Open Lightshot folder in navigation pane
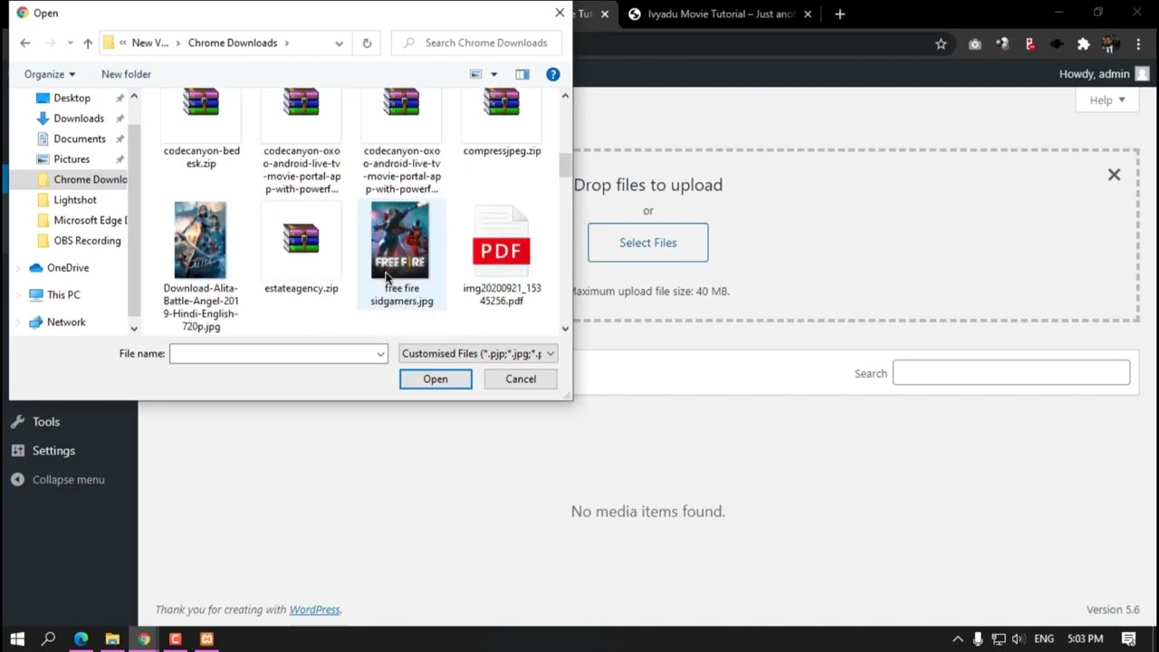The image size is (1159, 652). point(74,200)
